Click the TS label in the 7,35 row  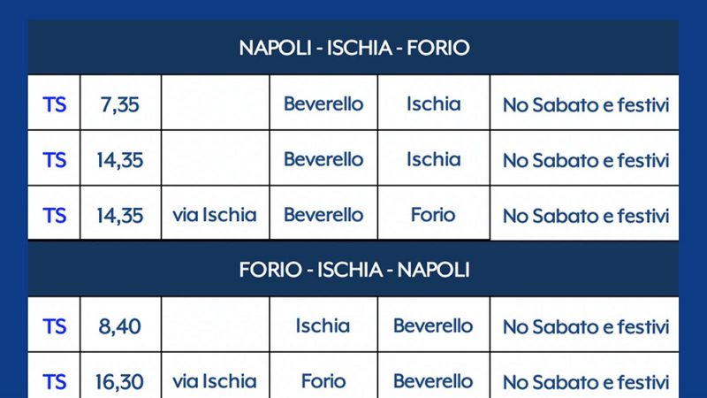point(55,104)
